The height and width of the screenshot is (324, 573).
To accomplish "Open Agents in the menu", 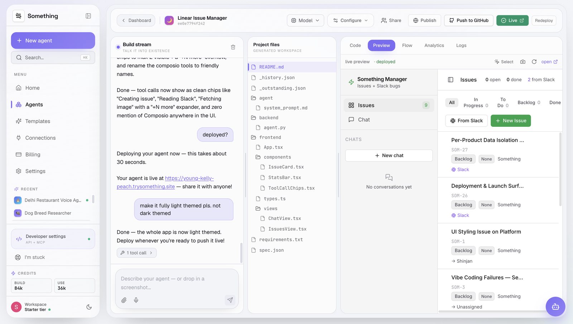I will [53, 105].
